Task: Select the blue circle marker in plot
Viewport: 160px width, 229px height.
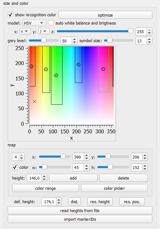Action: click(x=78, y=64)
